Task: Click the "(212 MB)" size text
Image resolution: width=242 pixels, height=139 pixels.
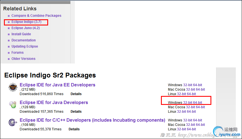Action: [28, 89]
